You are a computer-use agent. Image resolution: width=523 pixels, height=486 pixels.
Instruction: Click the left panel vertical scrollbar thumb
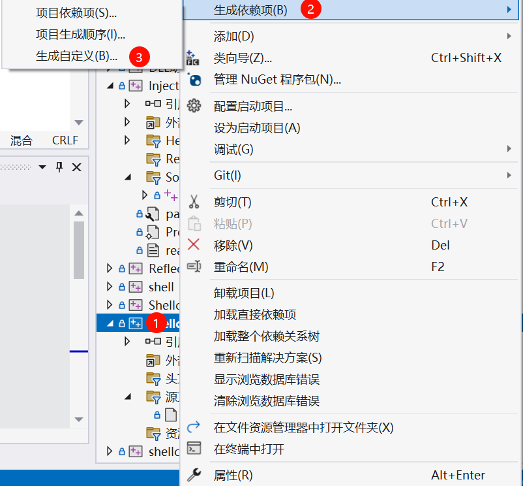[78, 248]
